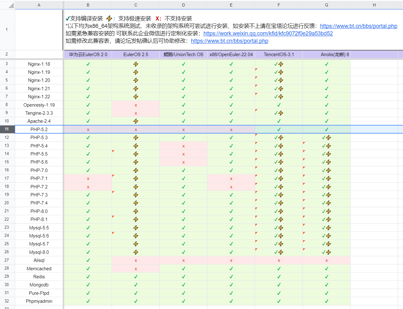Click the checkmark for Mongodb under x86/OpenEuler-22.04
The image size is (403, 309).
tap(231, 285)
